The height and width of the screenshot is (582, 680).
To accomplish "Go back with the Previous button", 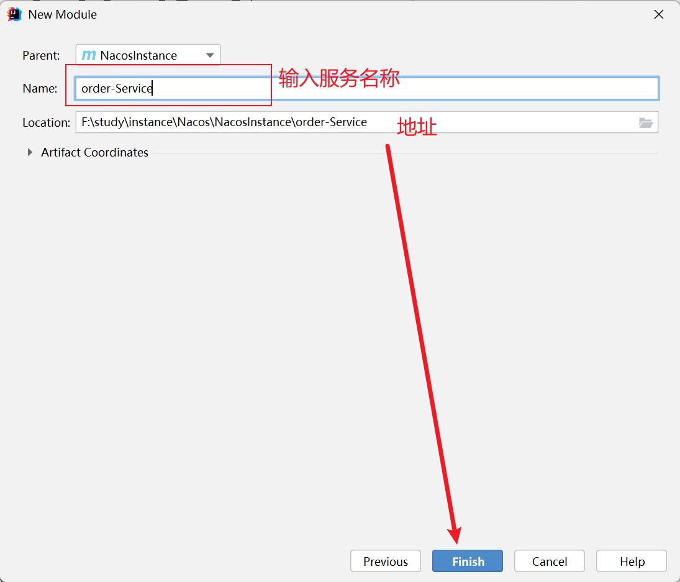I will pos(386,561).
